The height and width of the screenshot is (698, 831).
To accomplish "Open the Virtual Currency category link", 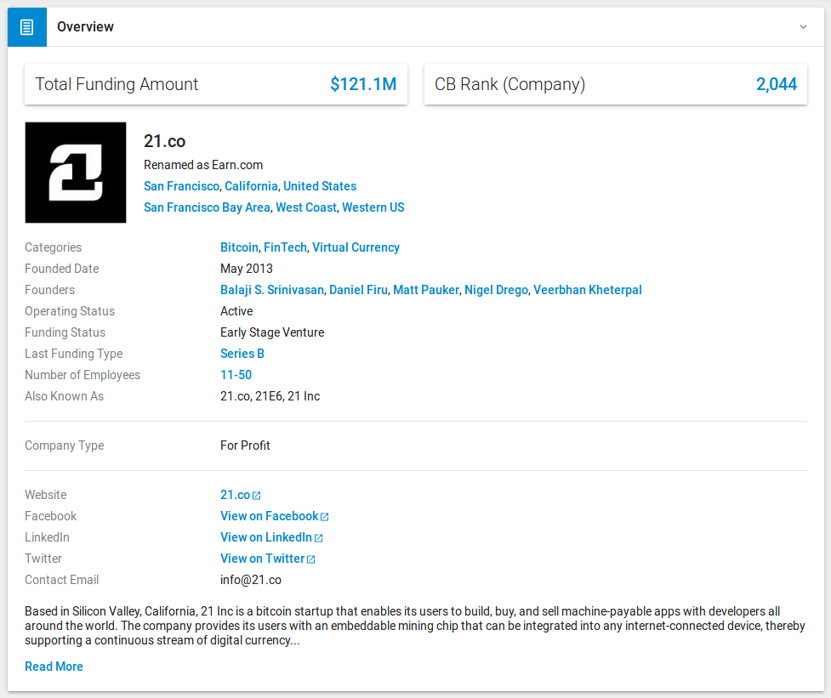I will [356, 247].
